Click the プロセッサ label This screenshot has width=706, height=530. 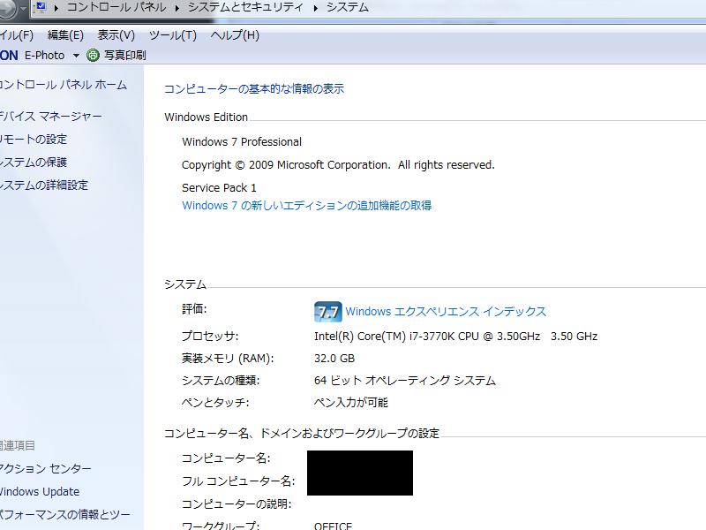coord(210,337)
